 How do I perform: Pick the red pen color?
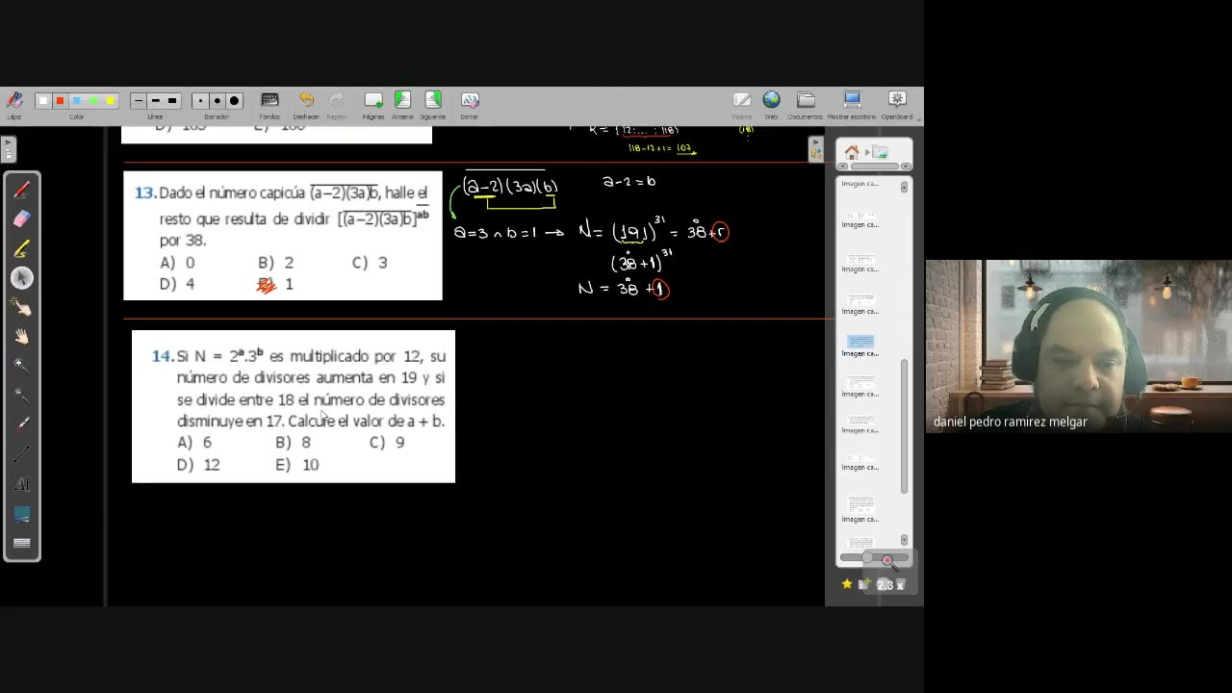point(60,100)
